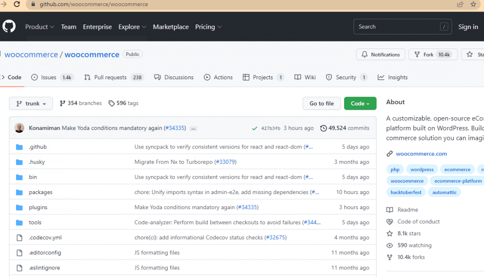Click the Go to file button
484x277 pixels.
[321, 104]
